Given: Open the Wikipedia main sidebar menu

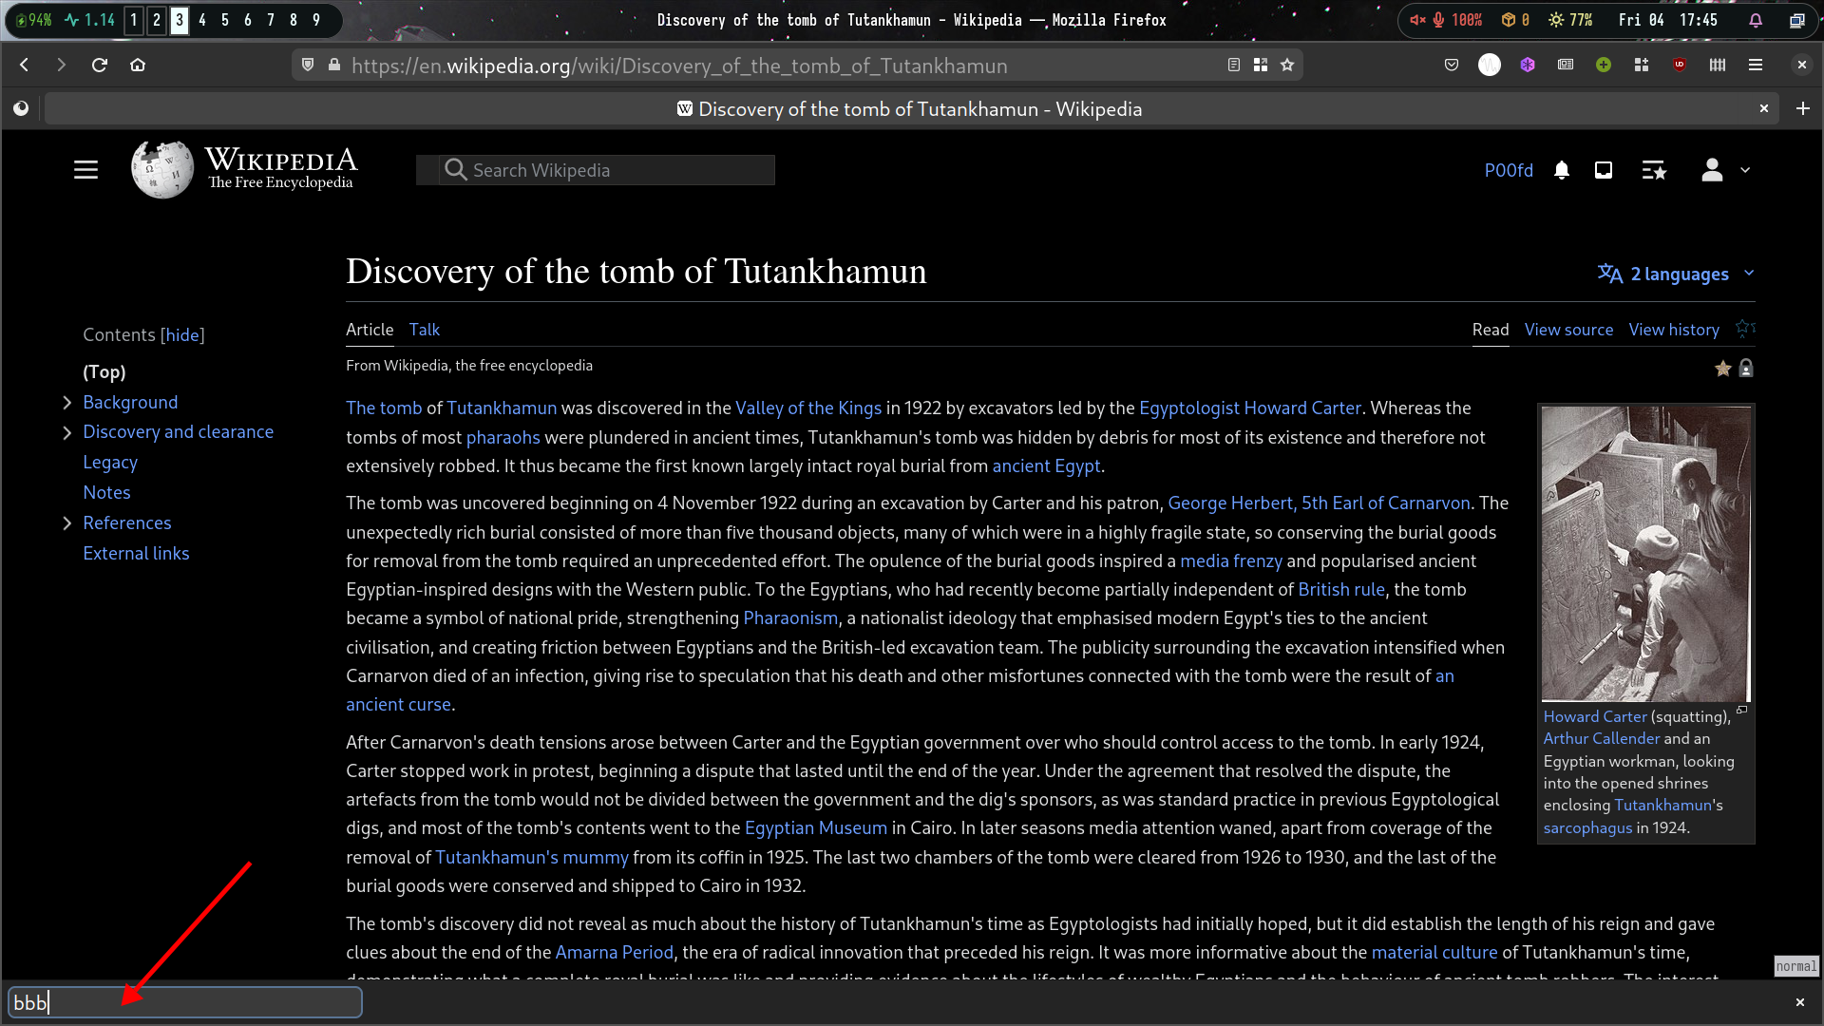Looking at the screenshot, I should (85, 170).
